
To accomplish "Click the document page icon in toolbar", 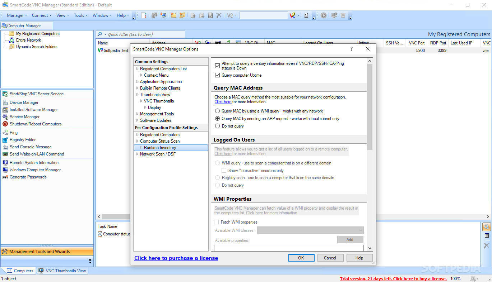I will (306, 15).
